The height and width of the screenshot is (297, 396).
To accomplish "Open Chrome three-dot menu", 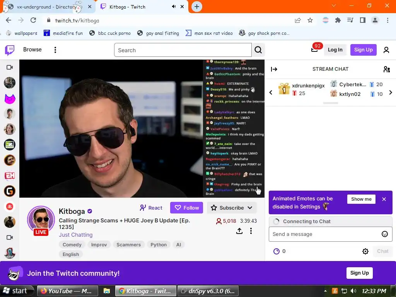I will (x=387, y=20).
